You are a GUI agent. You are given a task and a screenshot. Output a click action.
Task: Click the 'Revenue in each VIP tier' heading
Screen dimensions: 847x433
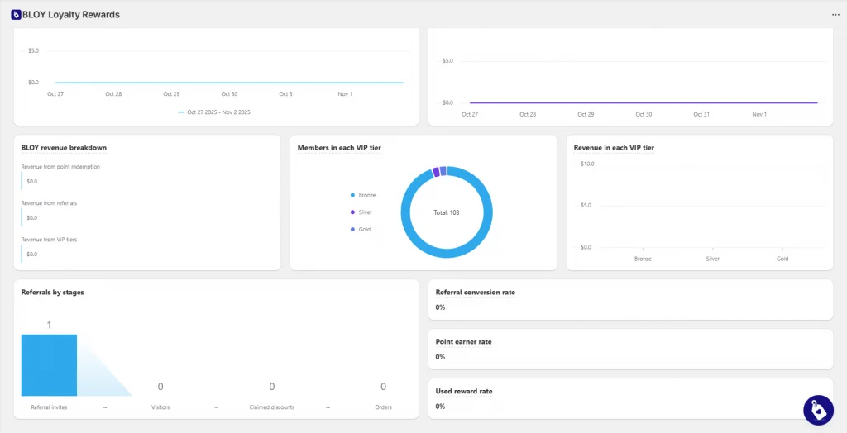point(615,147)
